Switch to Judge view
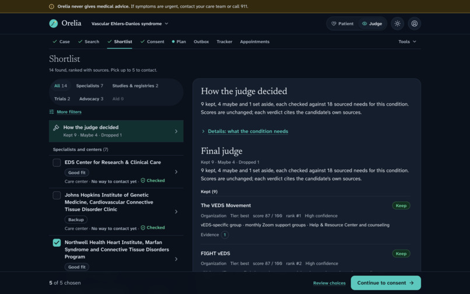The image size is (470, 294). tap(372, 23)
